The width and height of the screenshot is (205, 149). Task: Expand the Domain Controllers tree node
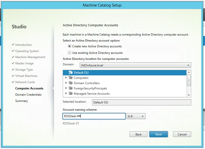coord(66,83)
